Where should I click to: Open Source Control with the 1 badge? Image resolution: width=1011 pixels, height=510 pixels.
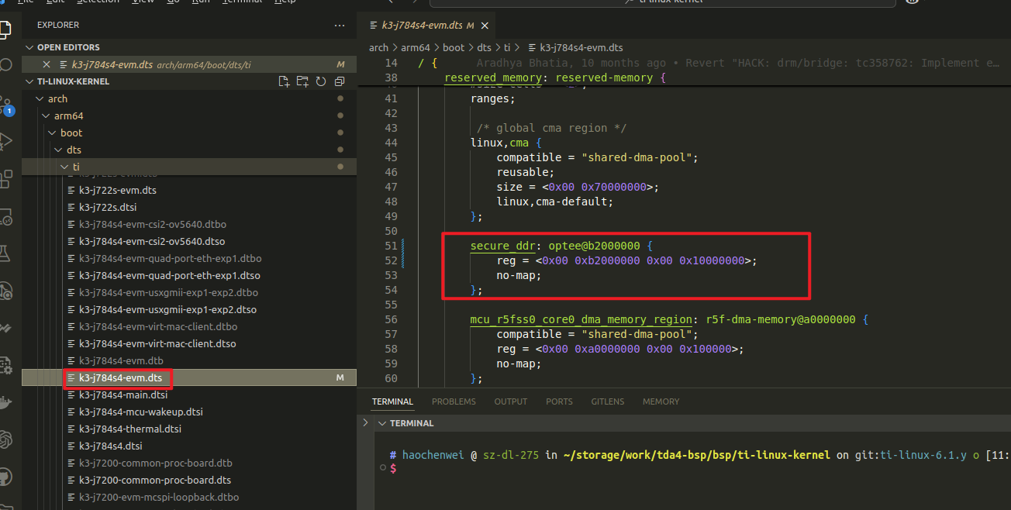6,105
